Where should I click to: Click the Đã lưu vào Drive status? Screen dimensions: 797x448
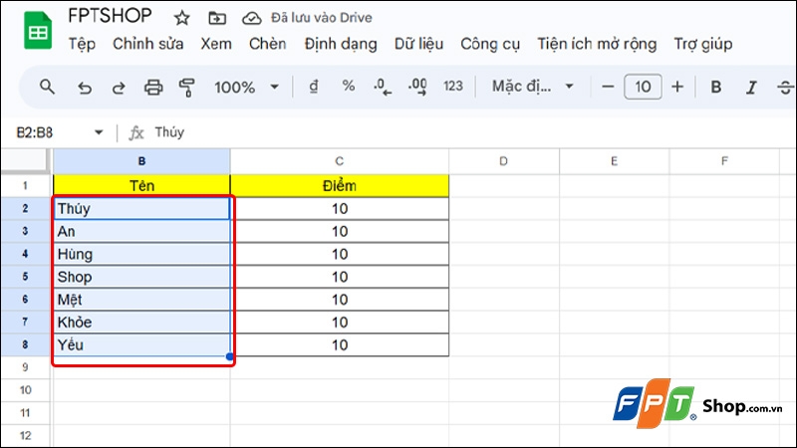(321, 18)
